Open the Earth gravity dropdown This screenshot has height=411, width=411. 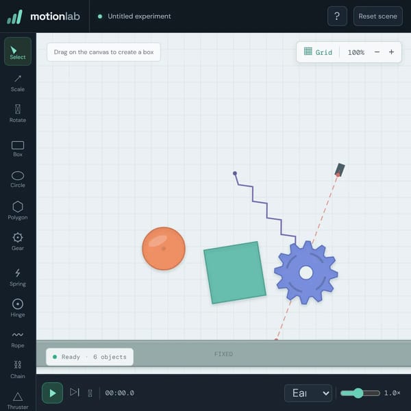(308, 393)
